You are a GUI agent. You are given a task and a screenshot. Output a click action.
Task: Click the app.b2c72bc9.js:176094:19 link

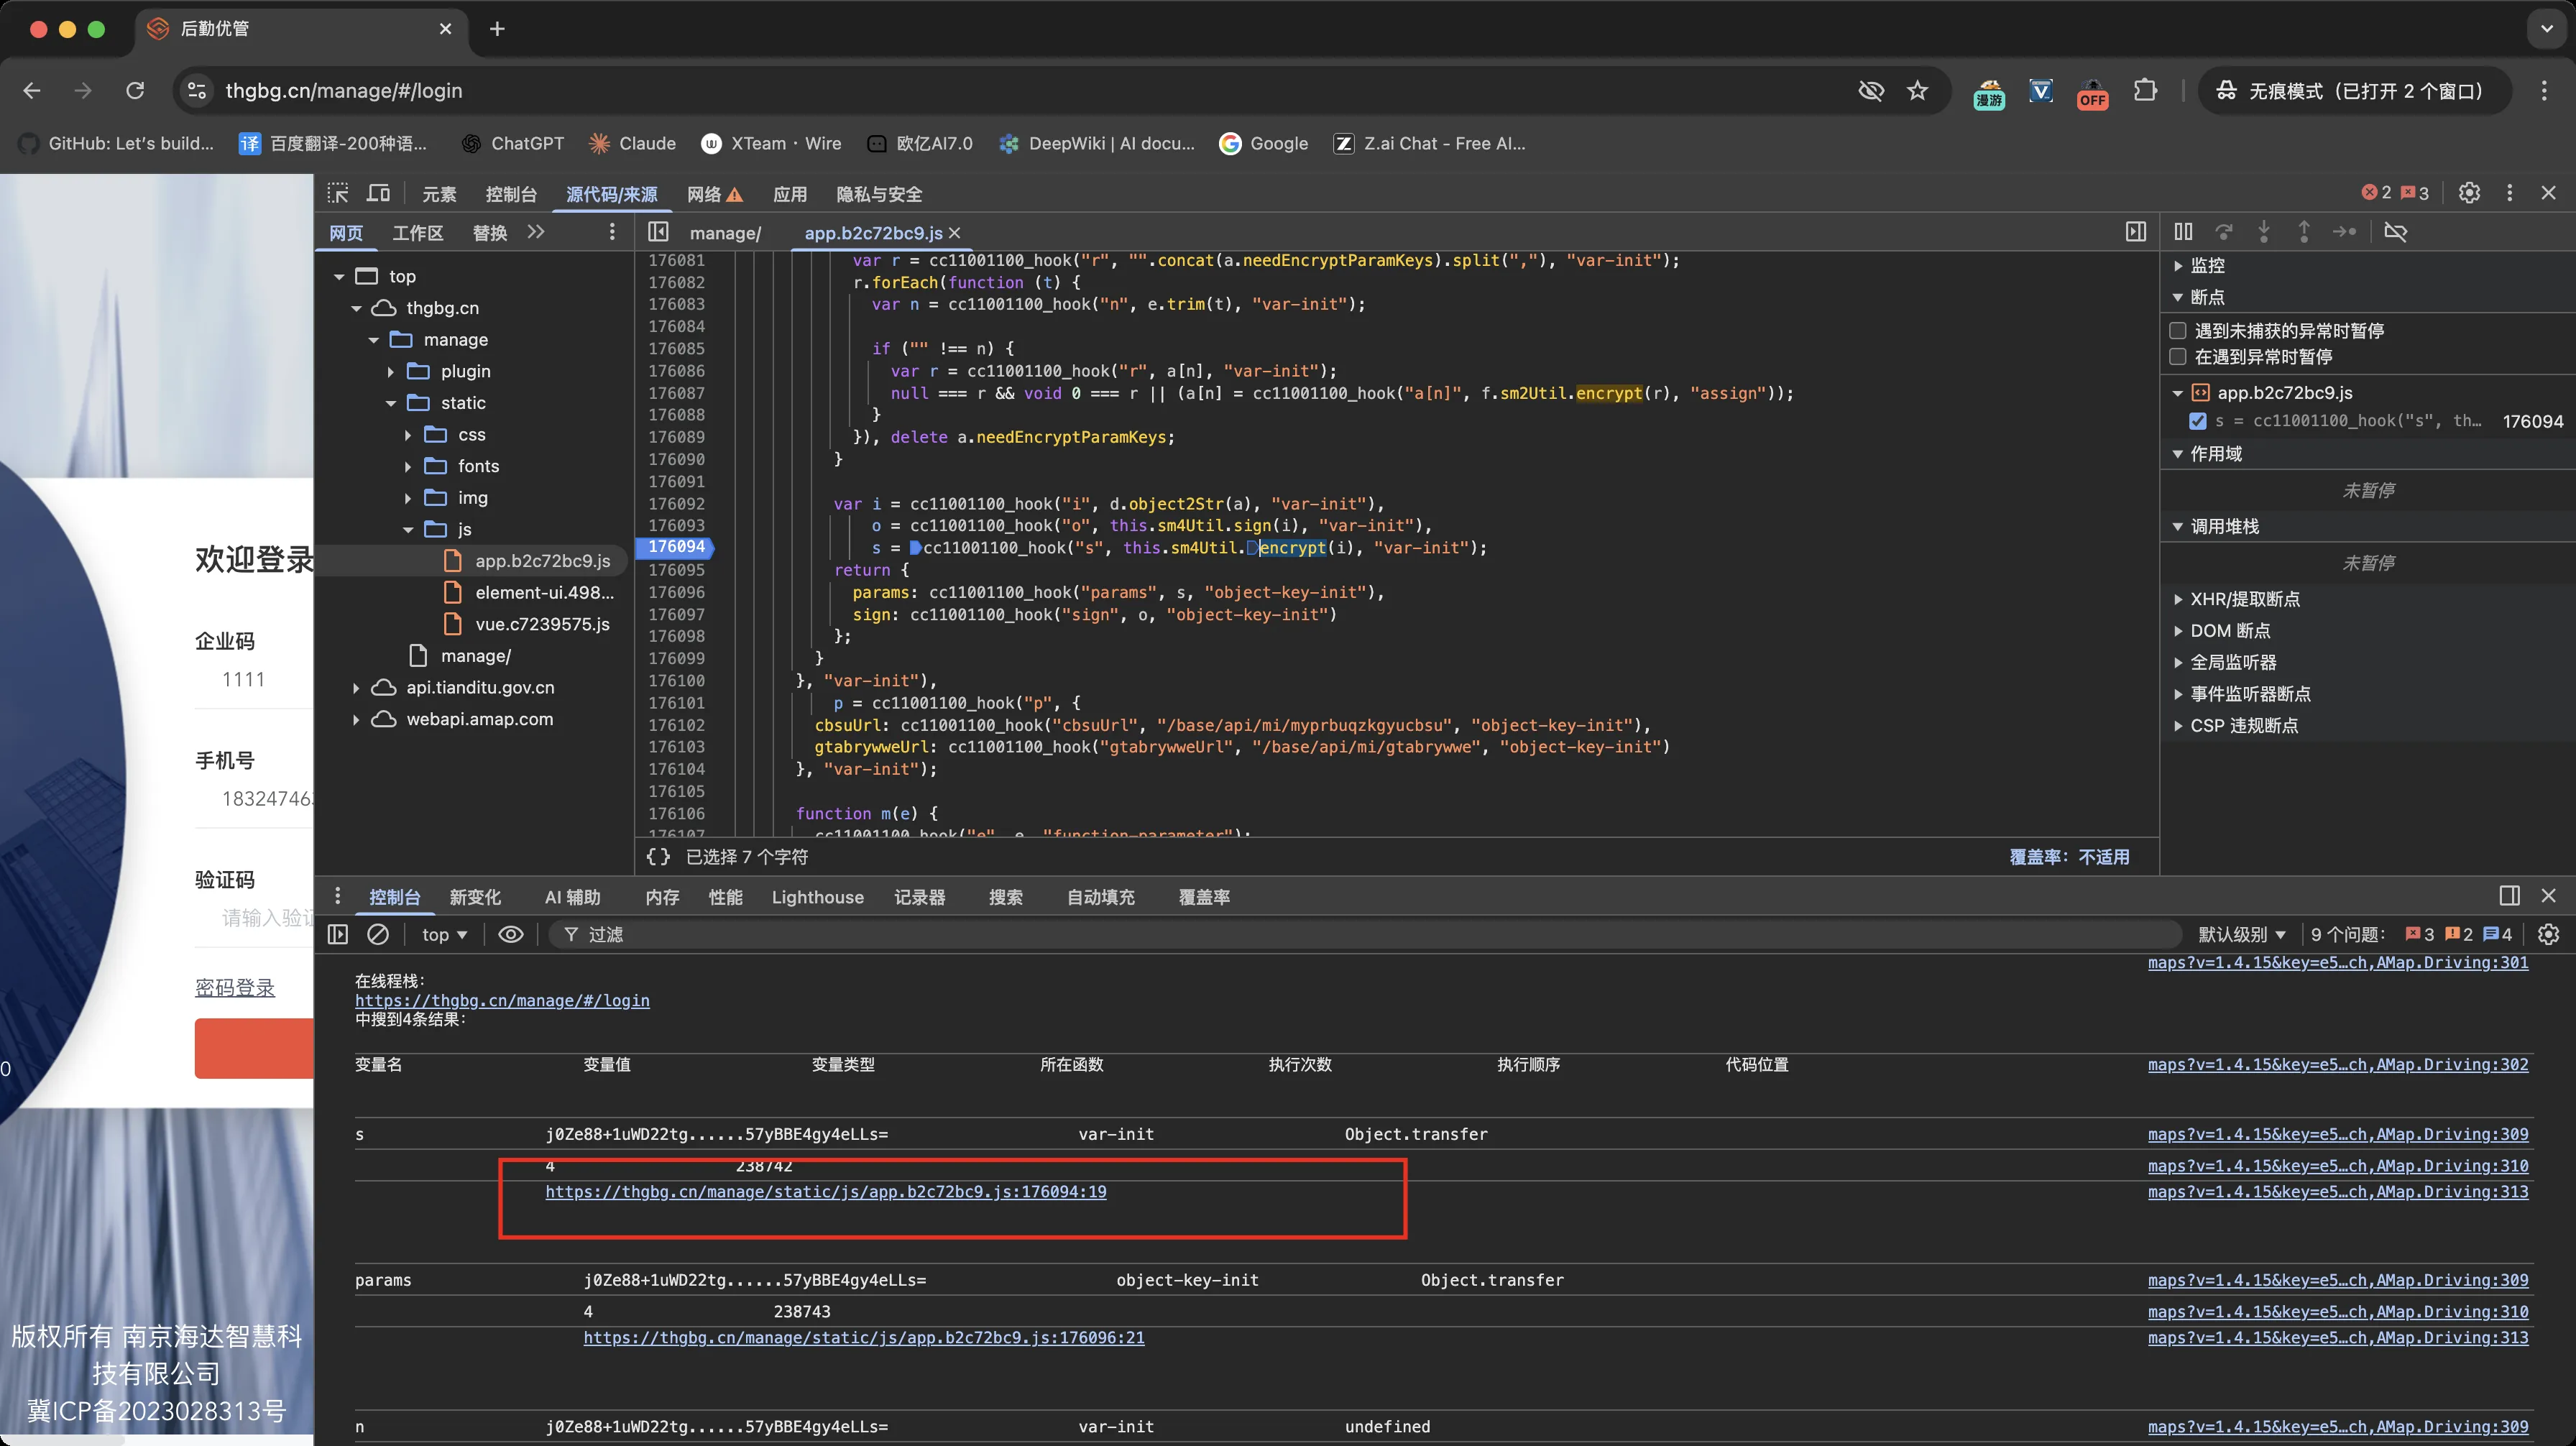tap(825, 1192)
